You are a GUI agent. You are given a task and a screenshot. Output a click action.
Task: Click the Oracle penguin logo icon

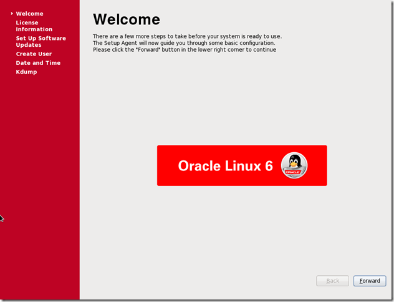294,165
